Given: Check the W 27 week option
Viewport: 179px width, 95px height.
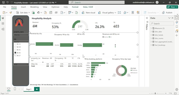Looking at the screenshot, I should (x=15, y=56).
